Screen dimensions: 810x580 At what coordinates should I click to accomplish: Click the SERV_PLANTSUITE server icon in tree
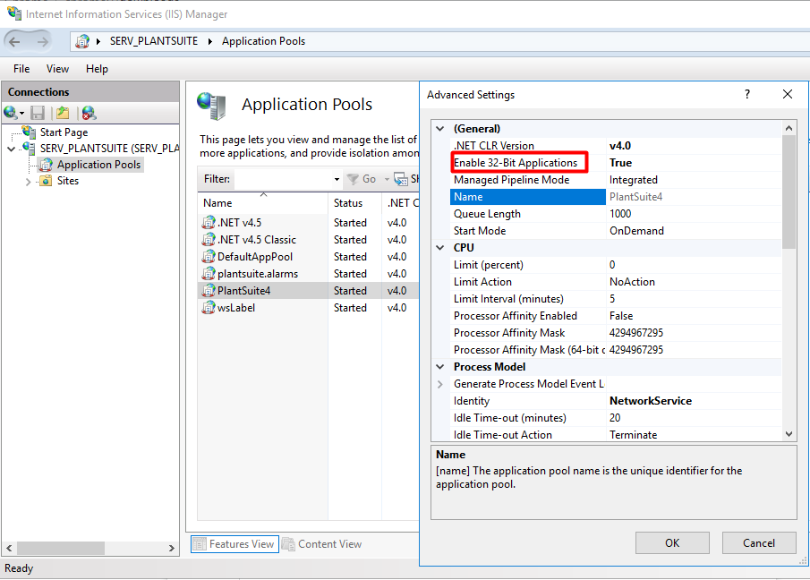(x=29, y=149)
